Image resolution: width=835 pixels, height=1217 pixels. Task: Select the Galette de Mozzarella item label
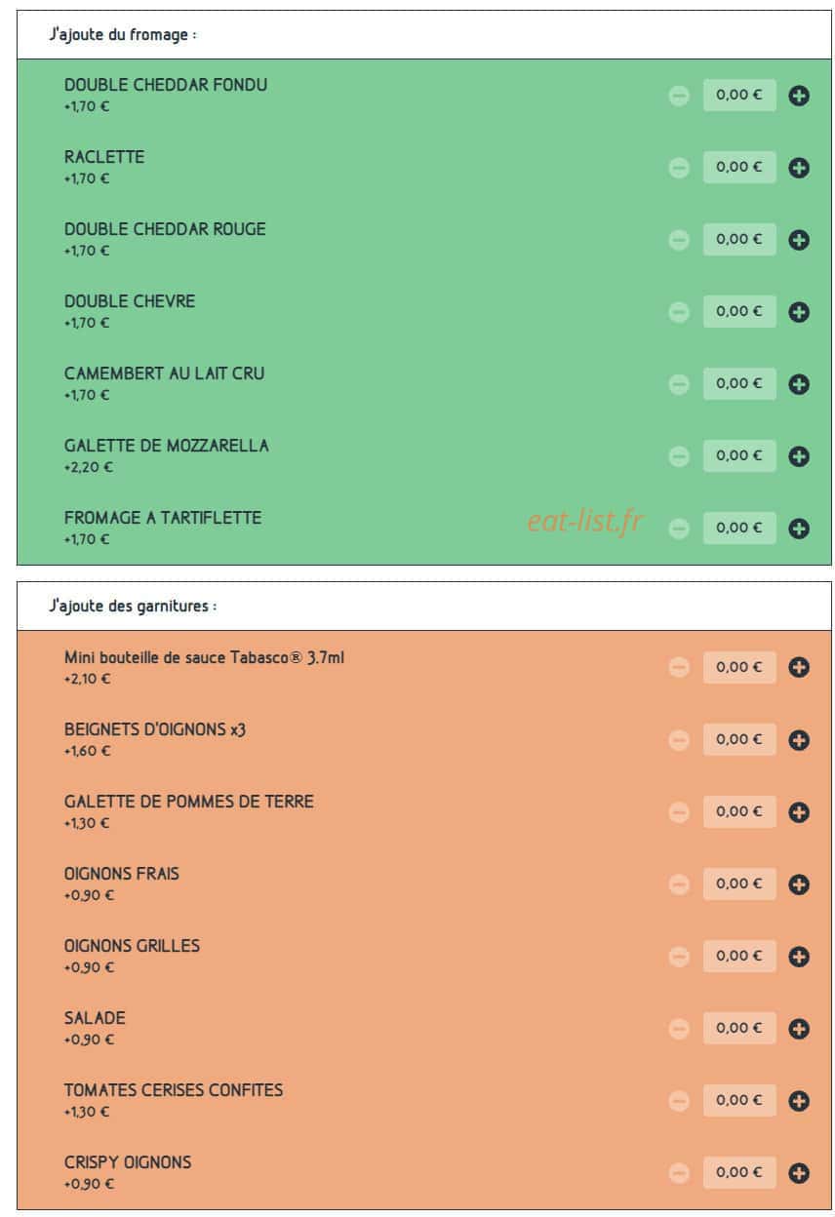[167, 446]
